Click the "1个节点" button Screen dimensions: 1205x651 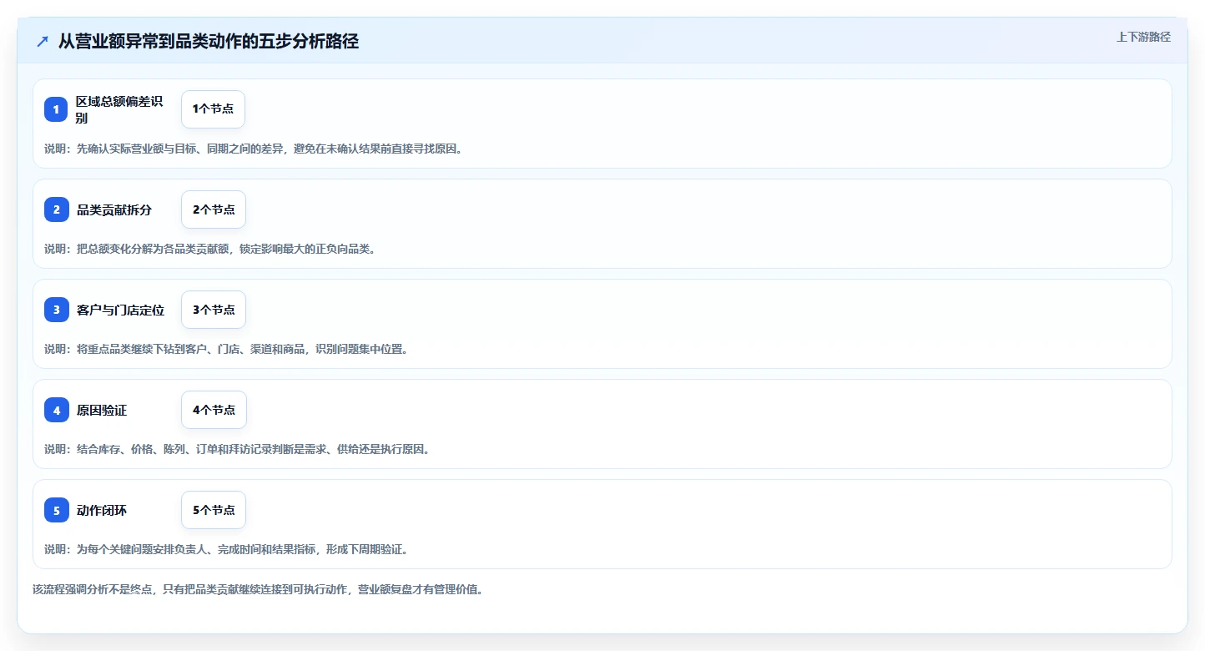(213, 109)
